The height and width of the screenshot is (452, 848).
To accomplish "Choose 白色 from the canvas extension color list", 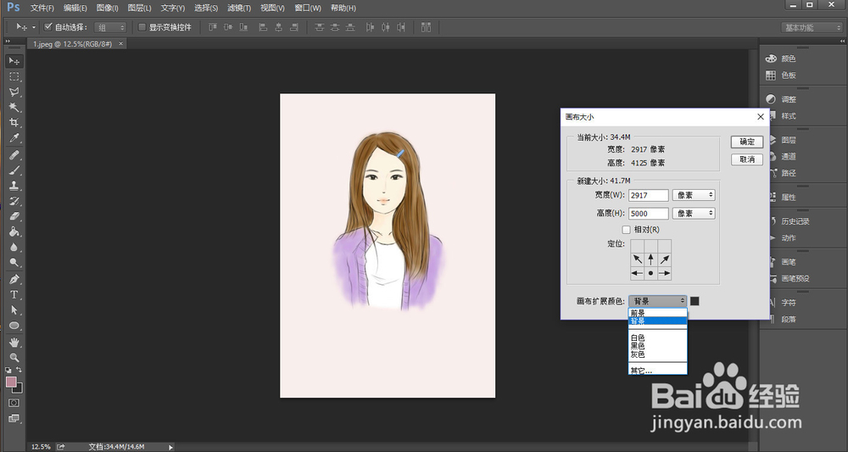I will (638, 338).
